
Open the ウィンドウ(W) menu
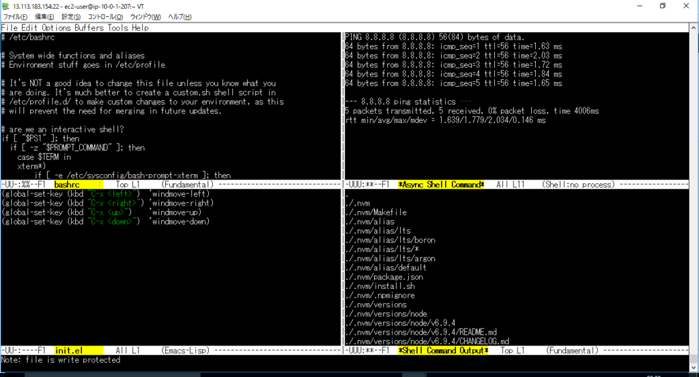click(145, 17)
